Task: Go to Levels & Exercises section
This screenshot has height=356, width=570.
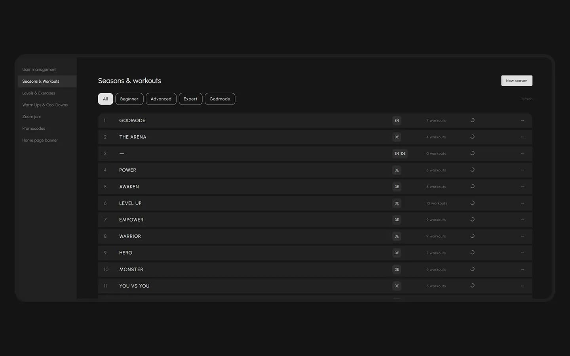Action: (39, 93)
